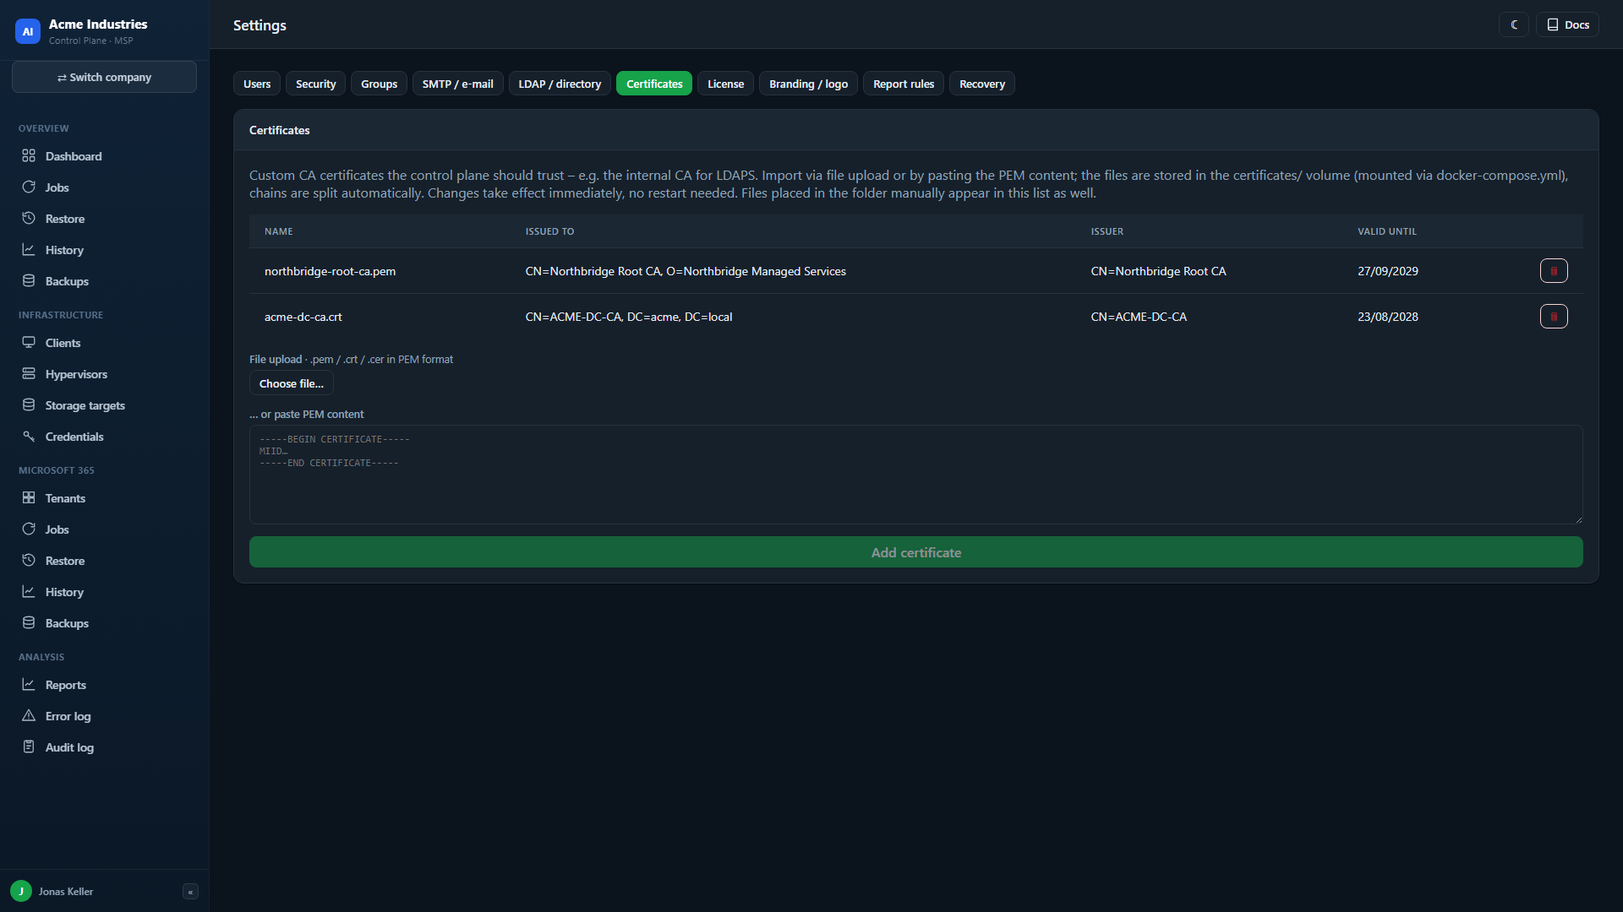Click the Overview Restore icon

coord(29,219)
